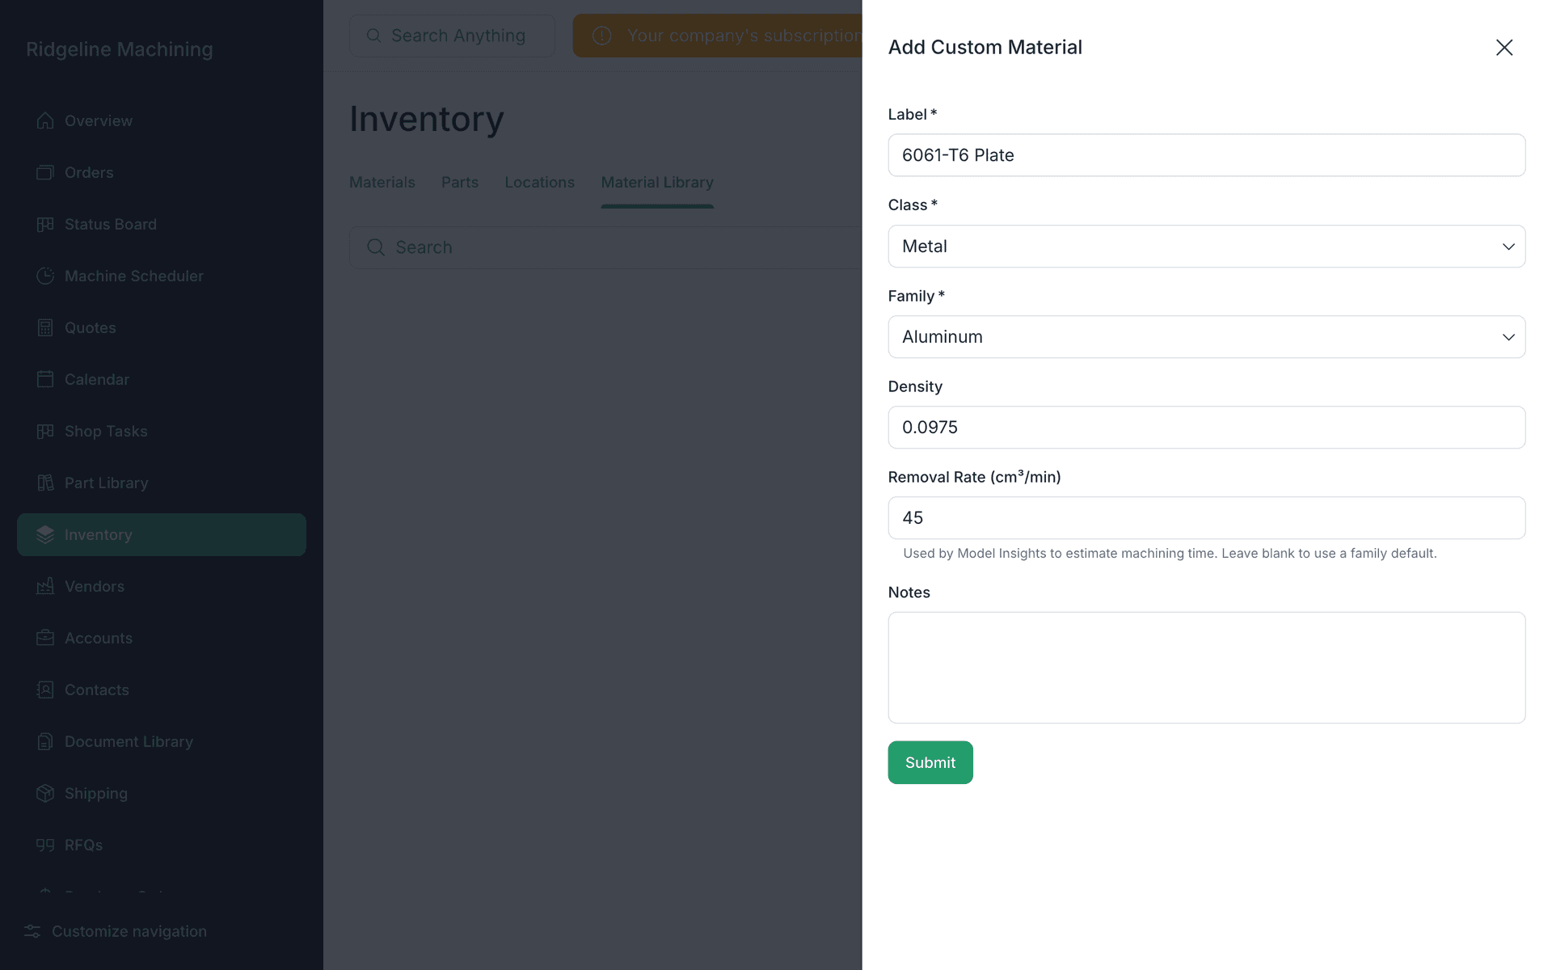Click the Notes text area
The height and width of the screenshot is (970, 1552).
[x=1206, y=668]
